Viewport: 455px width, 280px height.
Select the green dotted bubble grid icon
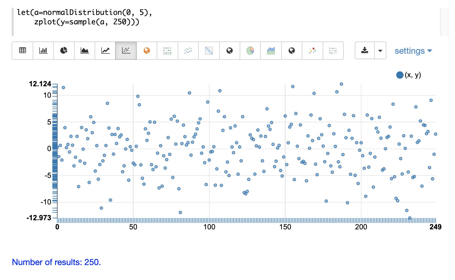pyautogui.click(x=167, y=51)
